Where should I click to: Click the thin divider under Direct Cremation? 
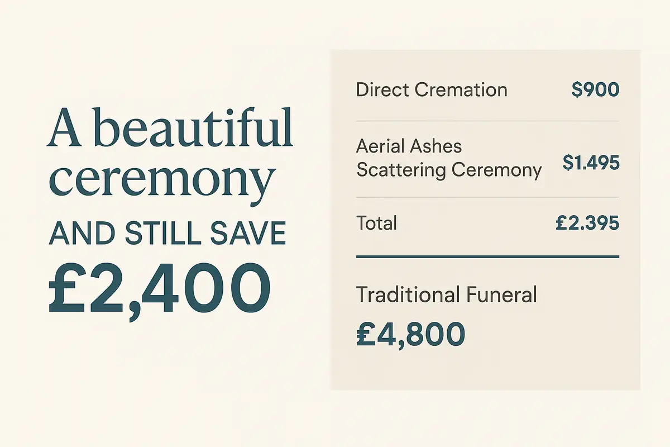click(x=487, y=121)
